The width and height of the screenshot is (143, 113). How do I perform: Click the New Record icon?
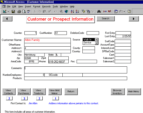[105, 12]
